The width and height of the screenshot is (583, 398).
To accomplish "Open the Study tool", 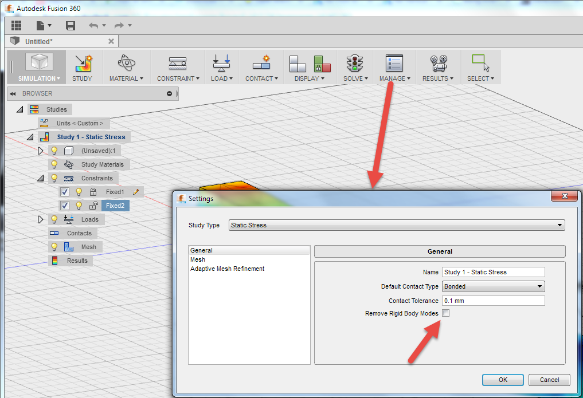I will (x=83, y=66).
